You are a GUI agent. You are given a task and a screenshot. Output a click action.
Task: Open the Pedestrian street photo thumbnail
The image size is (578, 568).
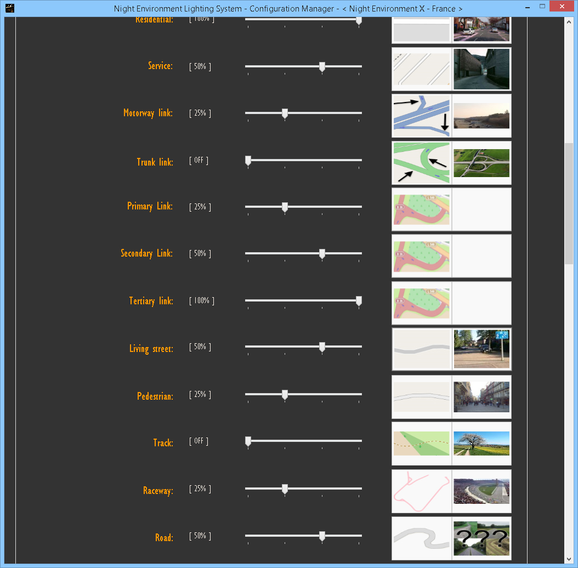481,397
